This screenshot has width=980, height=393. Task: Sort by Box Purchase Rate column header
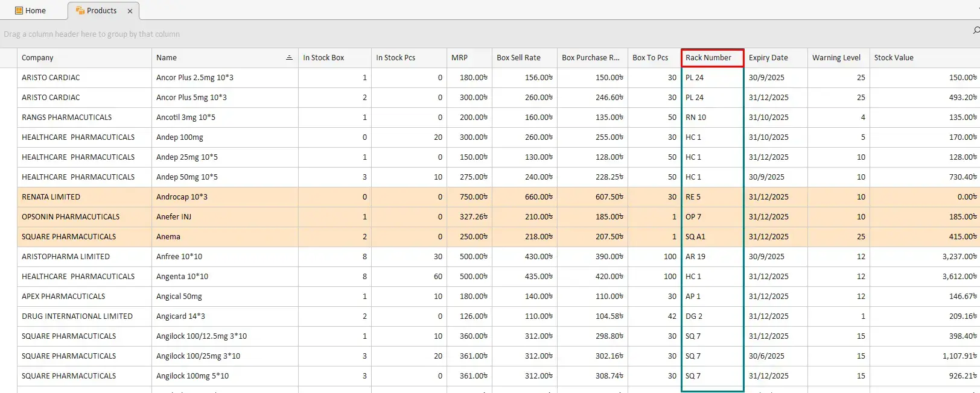pos(593,58)
